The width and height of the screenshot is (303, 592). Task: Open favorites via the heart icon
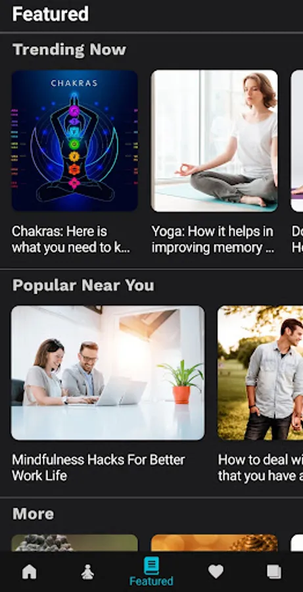pyautogui.click(x=216, y=572)
